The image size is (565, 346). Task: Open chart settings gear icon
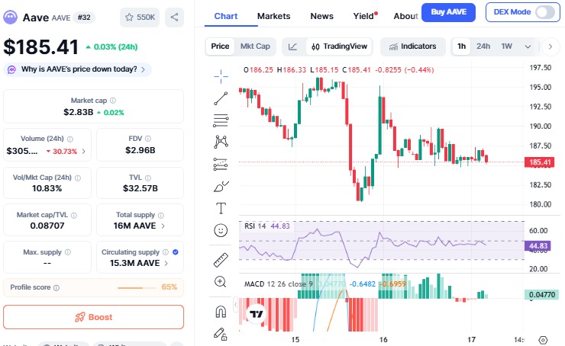[x=543, y=340]
